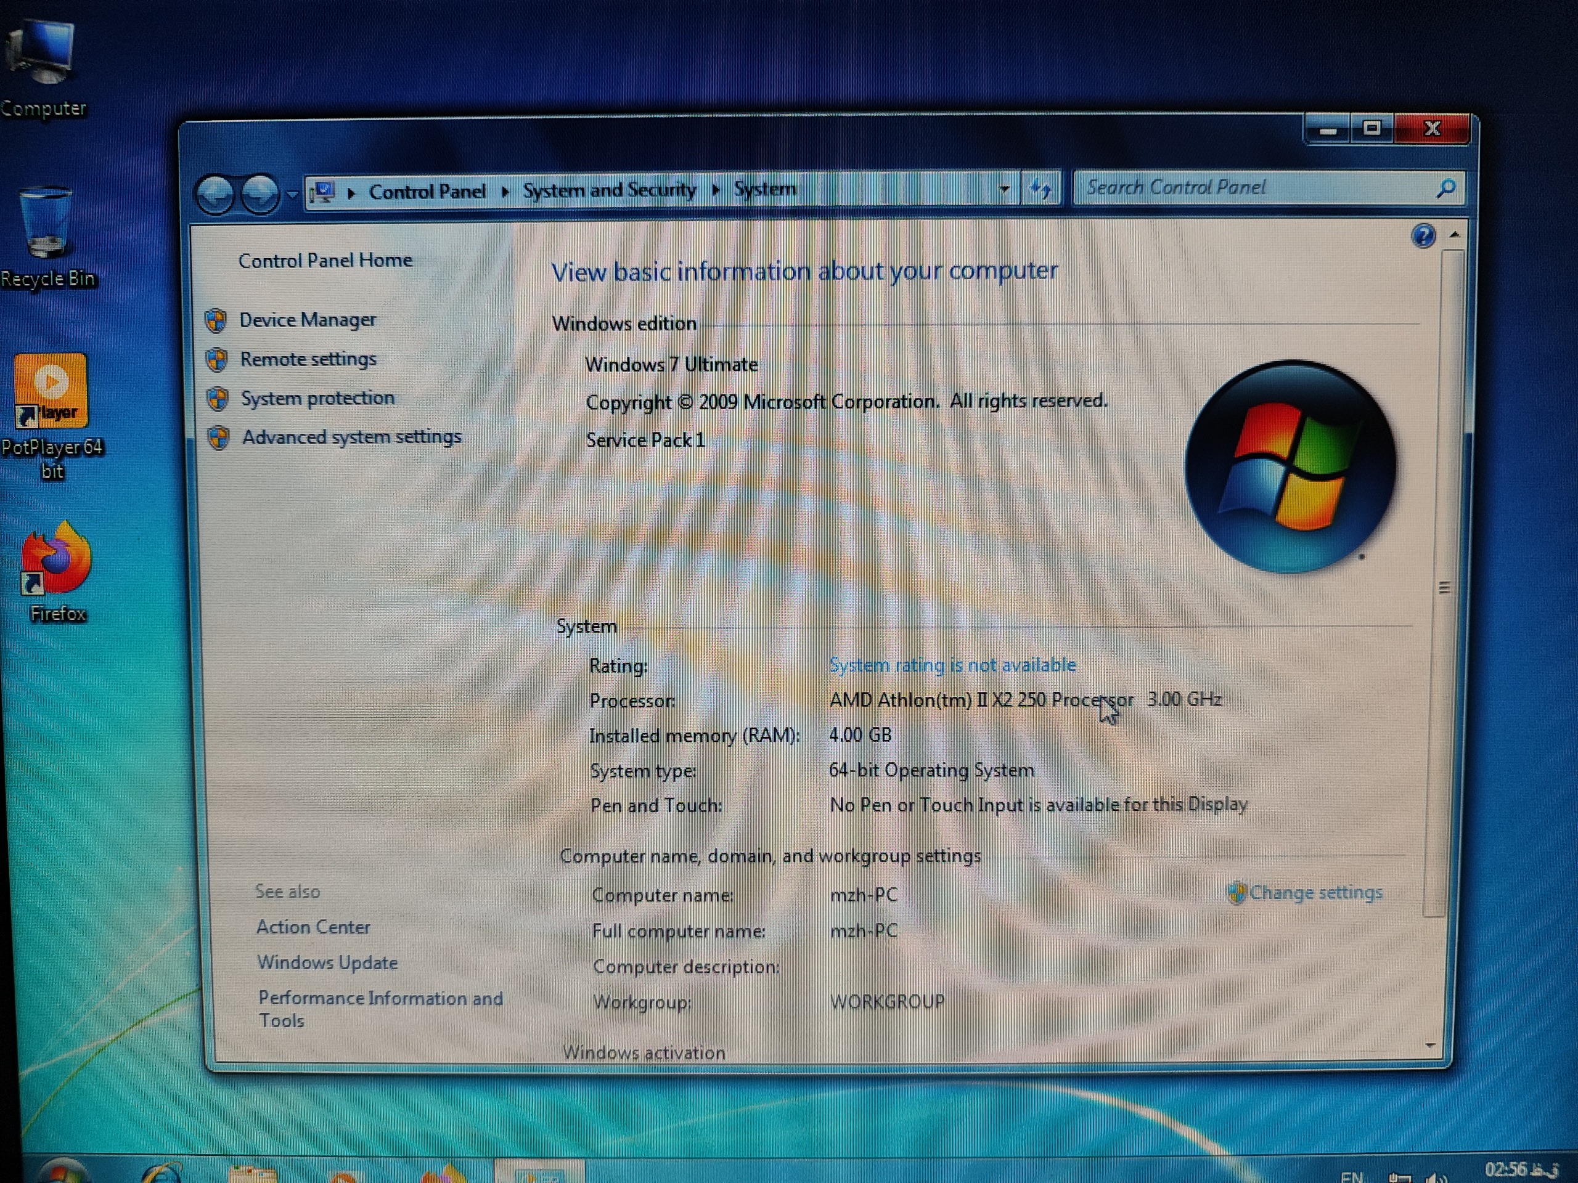Screen dimensions: 1578x1183
Task: Open Device Manager link
Action: [307, 319]
